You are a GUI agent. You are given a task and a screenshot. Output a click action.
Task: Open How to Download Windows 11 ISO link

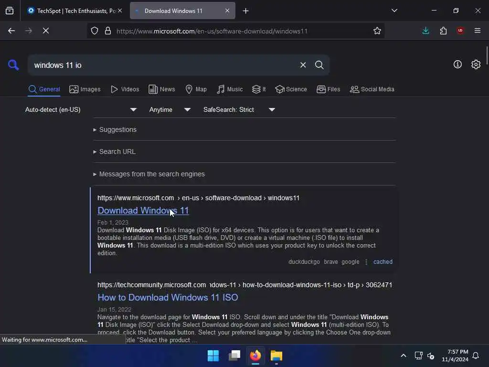click(168, 297)
